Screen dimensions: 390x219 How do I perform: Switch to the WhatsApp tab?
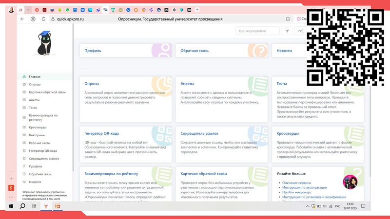tap(67, 10)
